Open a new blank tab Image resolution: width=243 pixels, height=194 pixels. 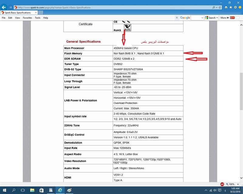pos(41,12)
